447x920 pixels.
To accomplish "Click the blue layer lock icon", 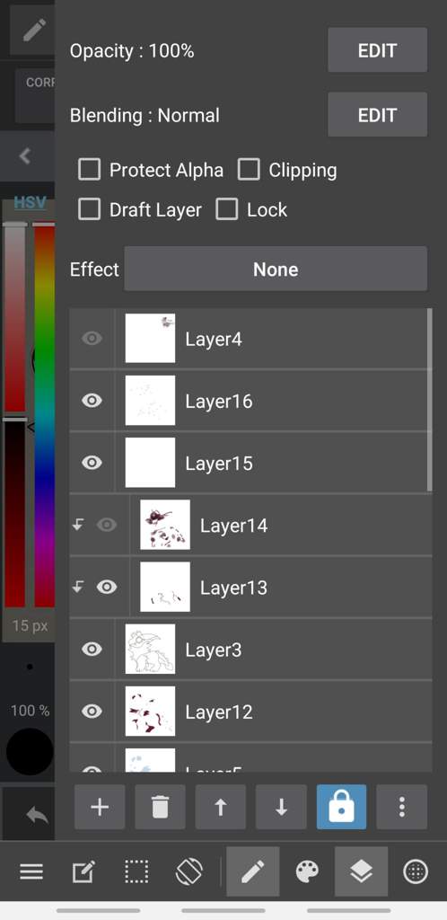I will pyautogui.click(x=342, y=808).
